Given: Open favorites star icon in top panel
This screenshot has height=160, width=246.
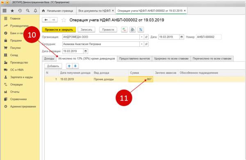Looking at the screenshot, I should tap(12, 11).
